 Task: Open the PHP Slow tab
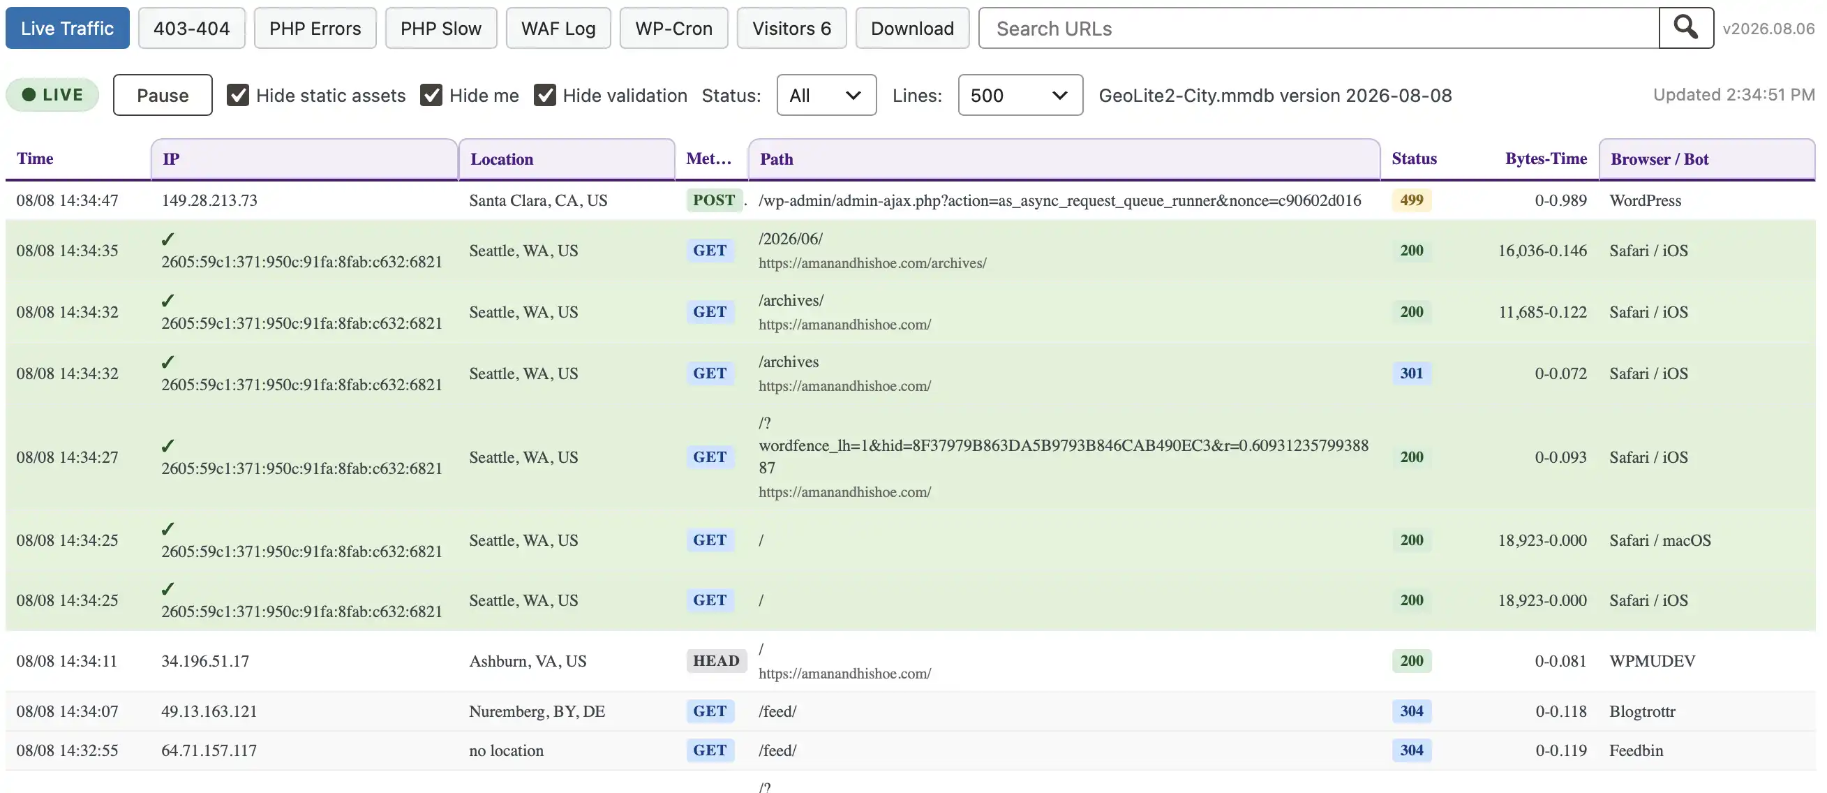tap(441, 29)
